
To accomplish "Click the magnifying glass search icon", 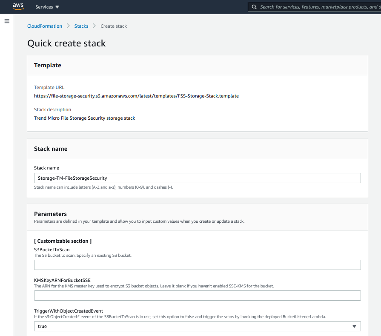I will 254,7.
